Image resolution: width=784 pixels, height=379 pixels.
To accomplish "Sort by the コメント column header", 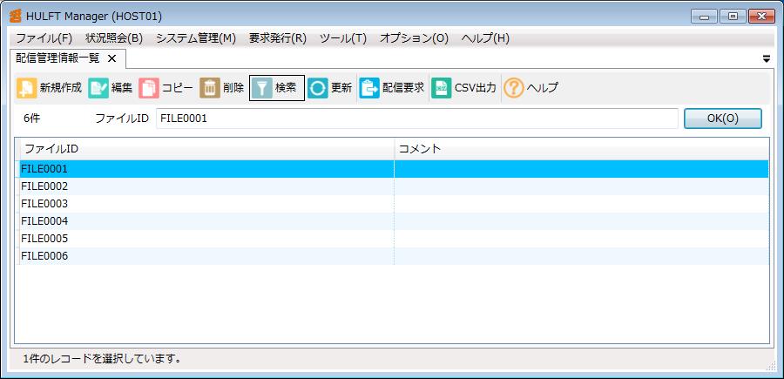I will point(582,149).
